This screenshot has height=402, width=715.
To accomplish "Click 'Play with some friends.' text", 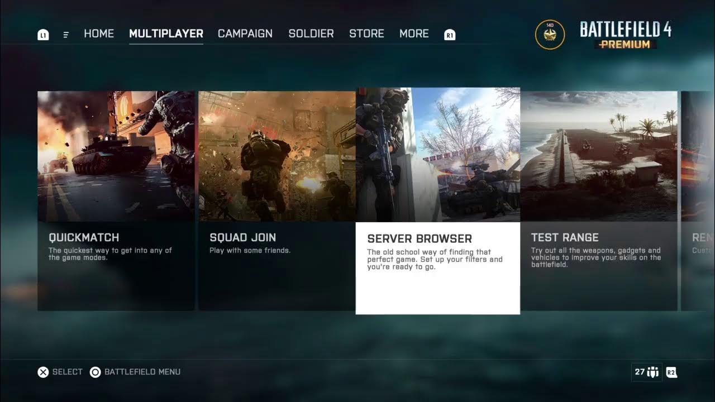I will pyautogui.click(x=250, y=251).
